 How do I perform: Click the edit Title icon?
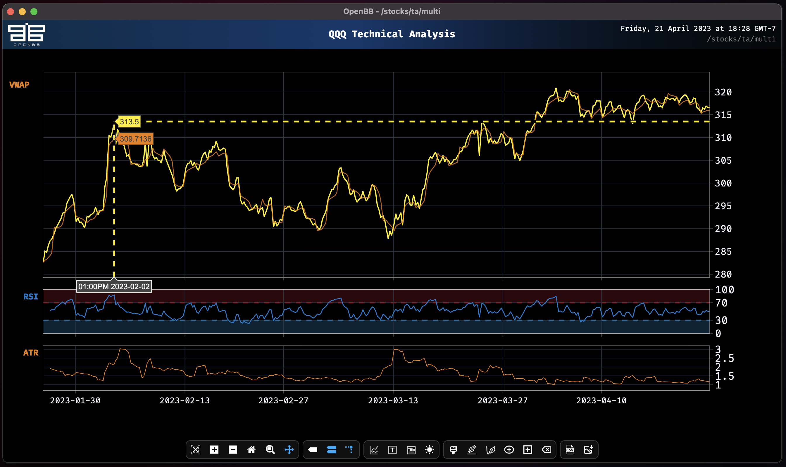click(411, 450)
